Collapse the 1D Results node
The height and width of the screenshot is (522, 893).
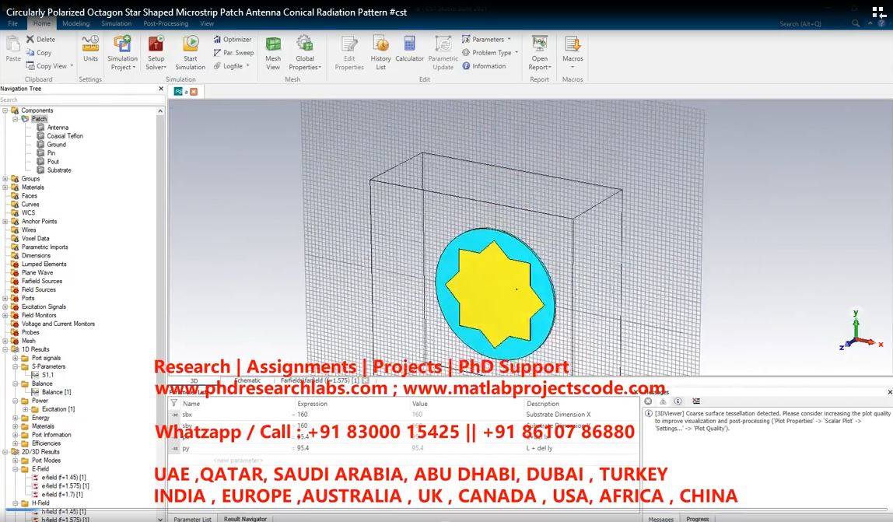[x=5, y=349]
